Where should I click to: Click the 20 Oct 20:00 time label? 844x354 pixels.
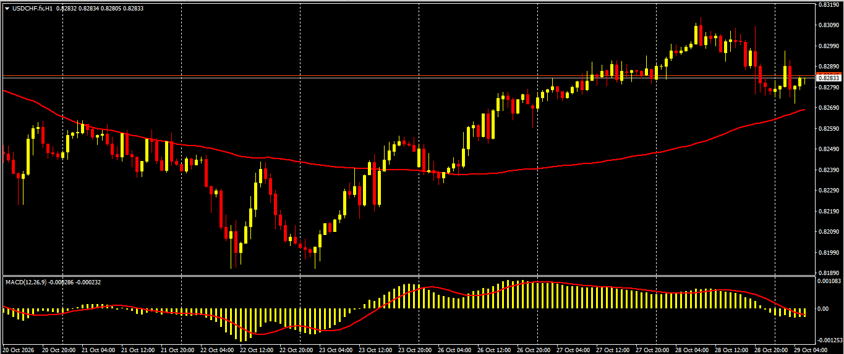click(59, 350)
